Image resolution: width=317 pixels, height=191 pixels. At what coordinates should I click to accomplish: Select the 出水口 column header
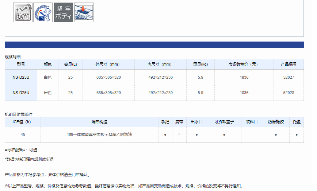(x=196, y=122)
